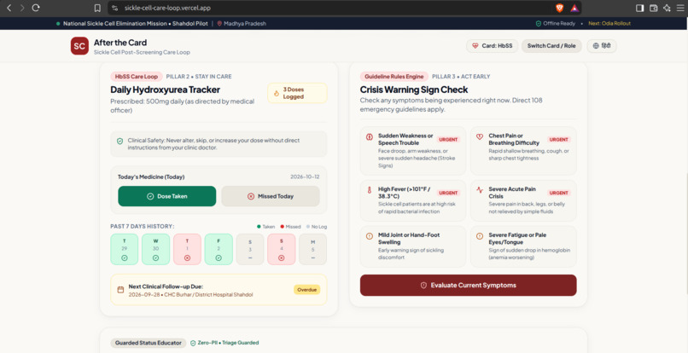Click the Missed legend dot
This screenshot has width=688, height=353.
[283, 227]
